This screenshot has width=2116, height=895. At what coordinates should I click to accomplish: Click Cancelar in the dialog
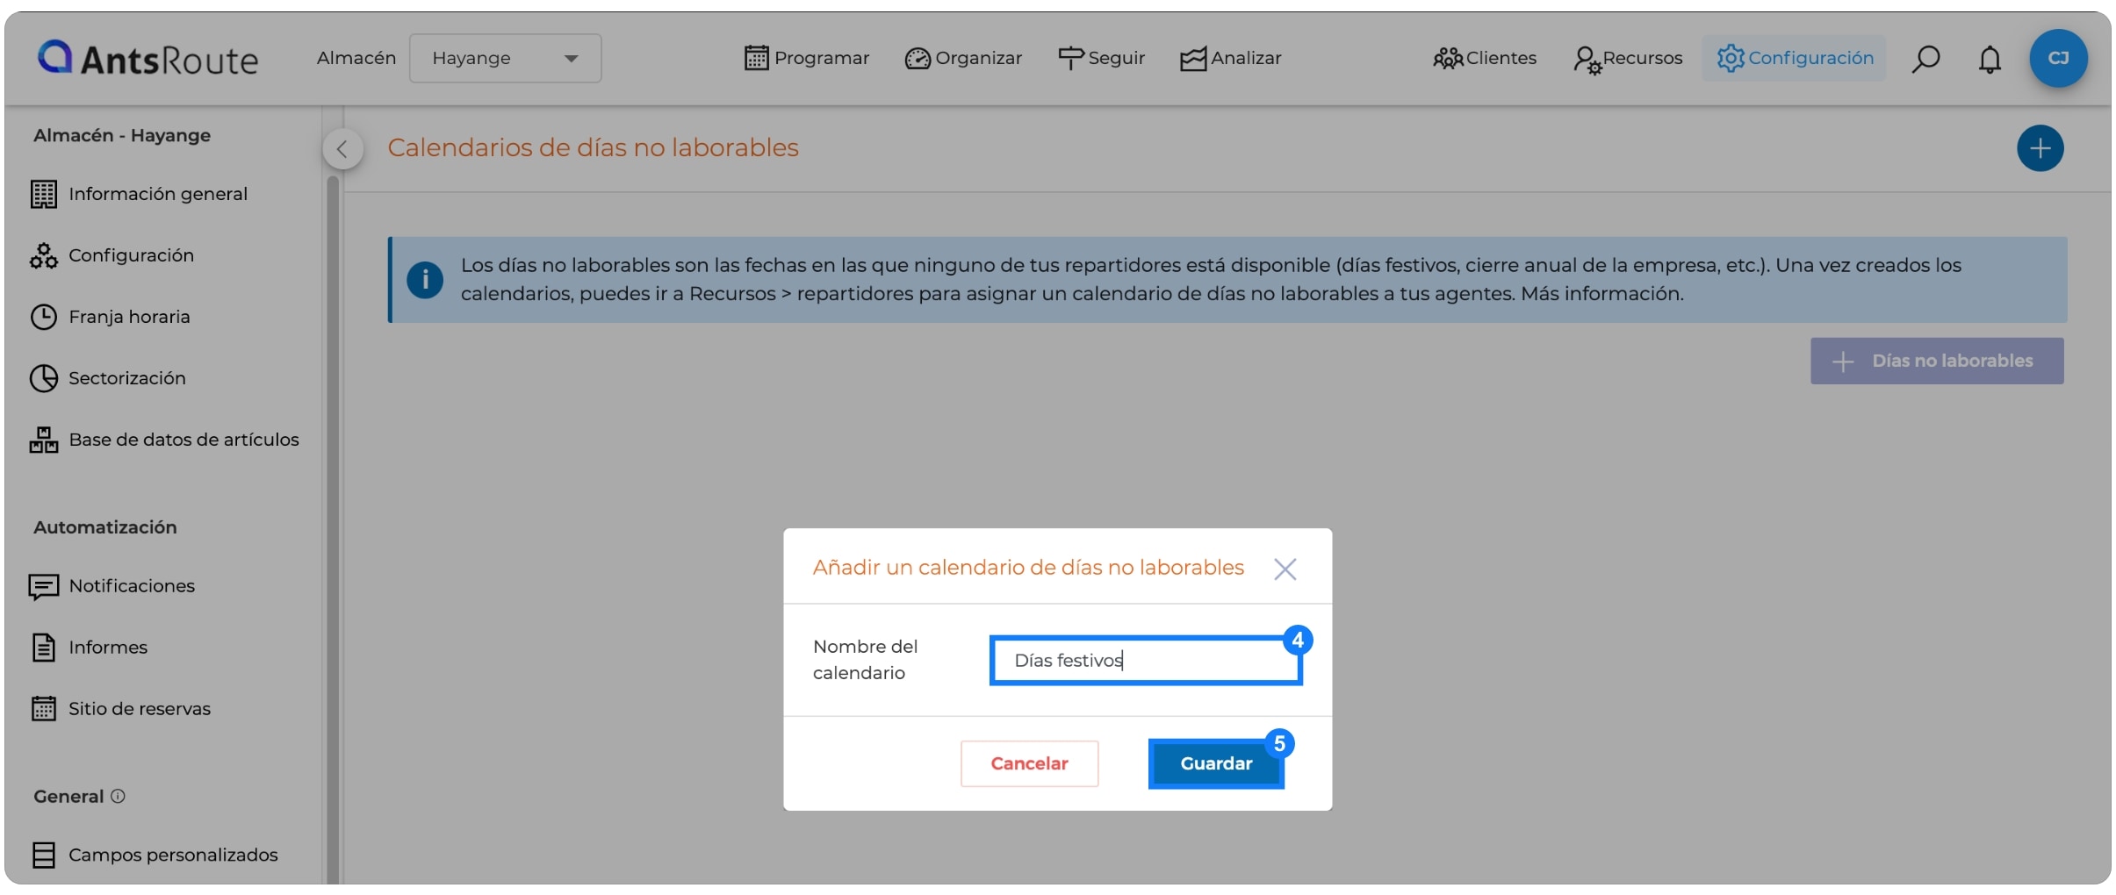[x=1029, y=763]
